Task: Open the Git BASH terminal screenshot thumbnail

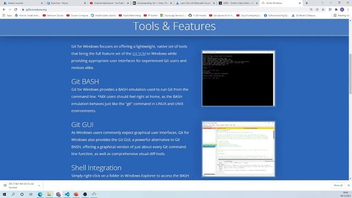Action: (238, 78)
